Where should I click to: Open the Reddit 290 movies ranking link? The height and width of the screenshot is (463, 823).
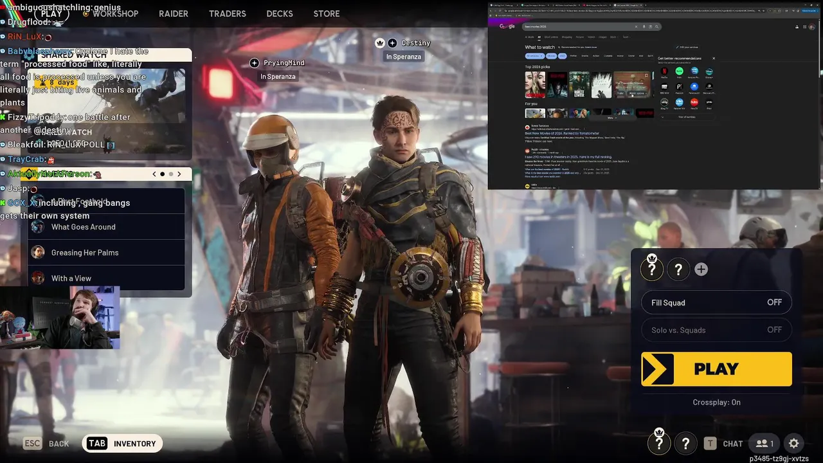click(x=568, y=157)
